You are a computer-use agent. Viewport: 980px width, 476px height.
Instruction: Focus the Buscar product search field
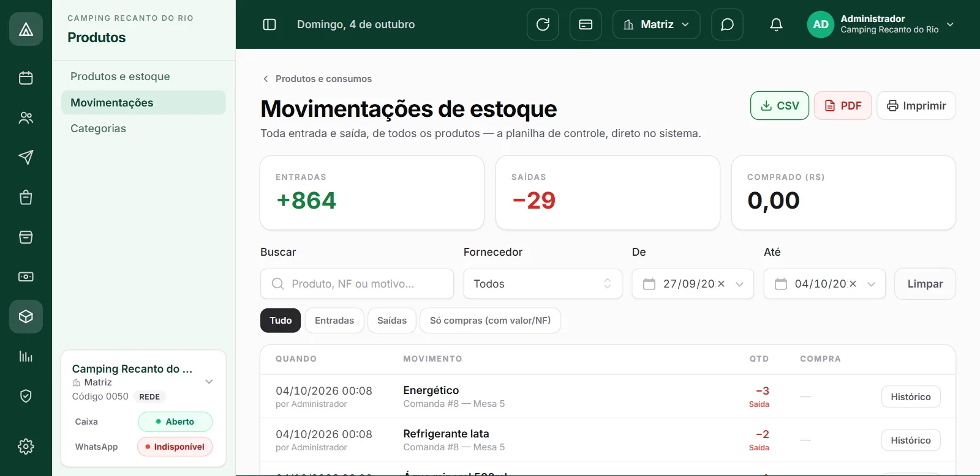[357, 284]
